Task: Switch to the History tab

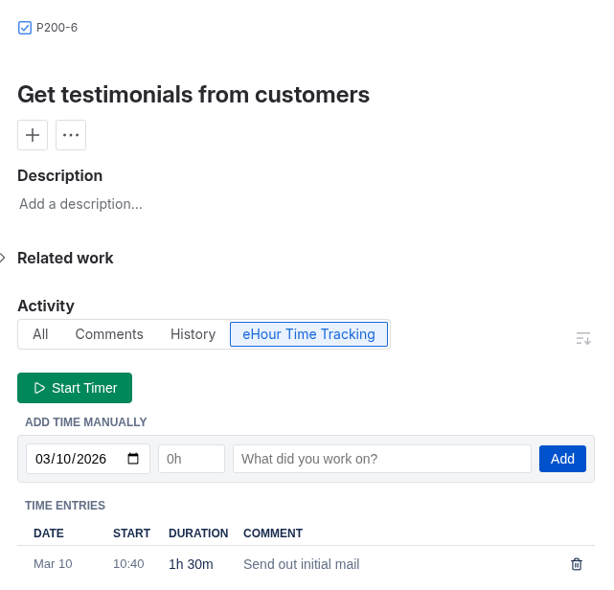Action: point(193,334)
